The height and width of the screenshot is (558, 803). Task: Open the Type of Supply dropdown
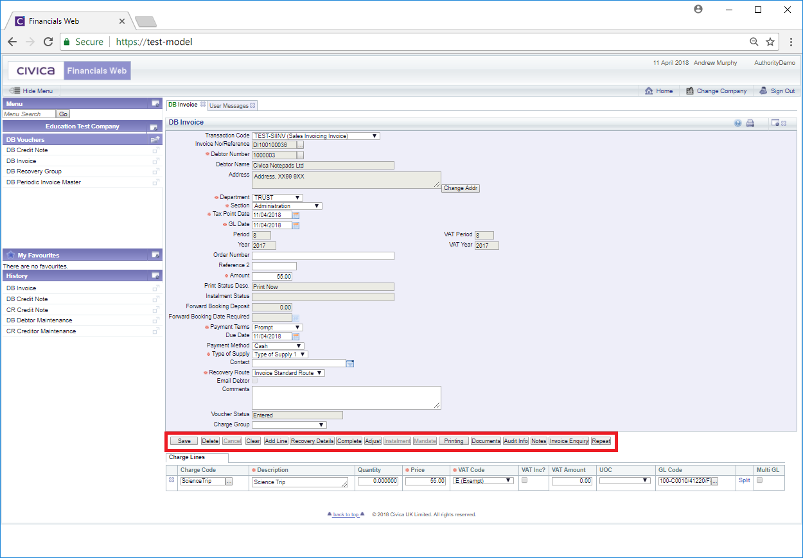click(280, 354)
